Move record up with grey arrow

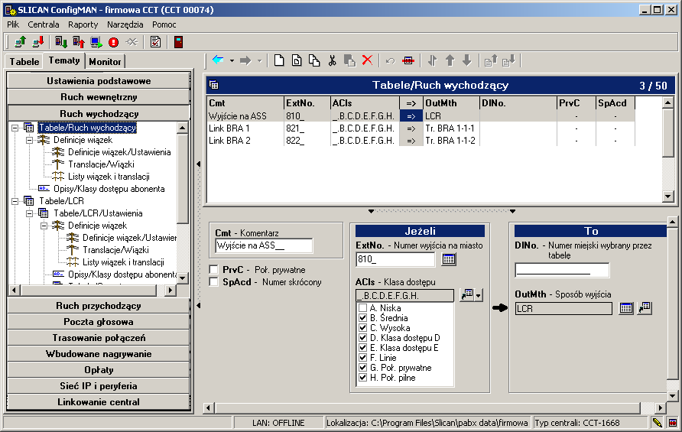point(450,60)
